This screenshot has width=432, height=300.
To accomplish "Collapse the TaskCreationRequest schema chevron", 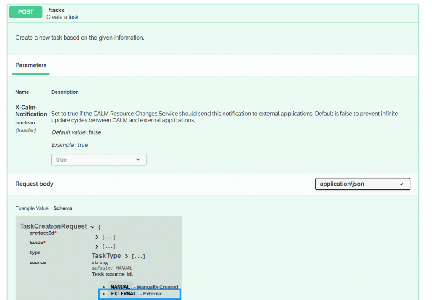I will click(92, 227).
